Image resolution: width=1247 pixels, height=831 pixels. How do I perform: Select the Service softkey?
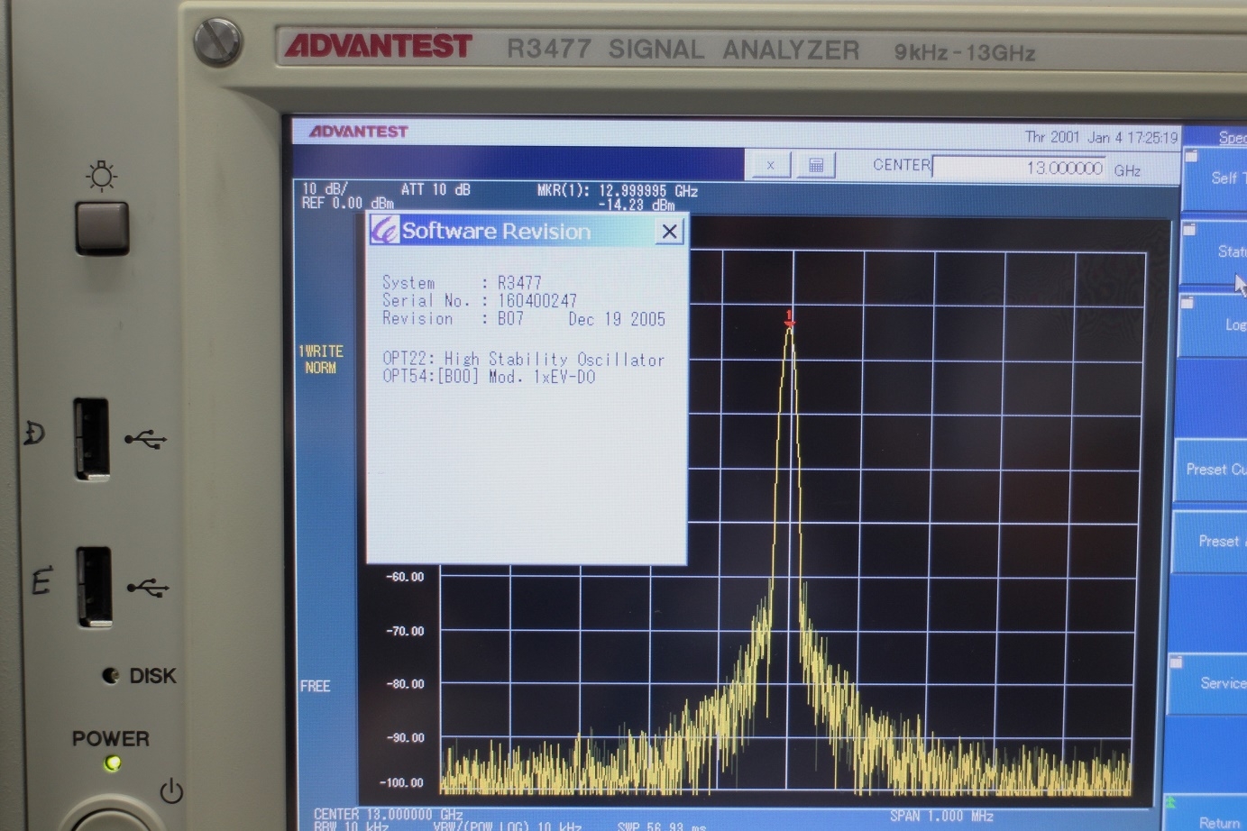(1208, 683)
